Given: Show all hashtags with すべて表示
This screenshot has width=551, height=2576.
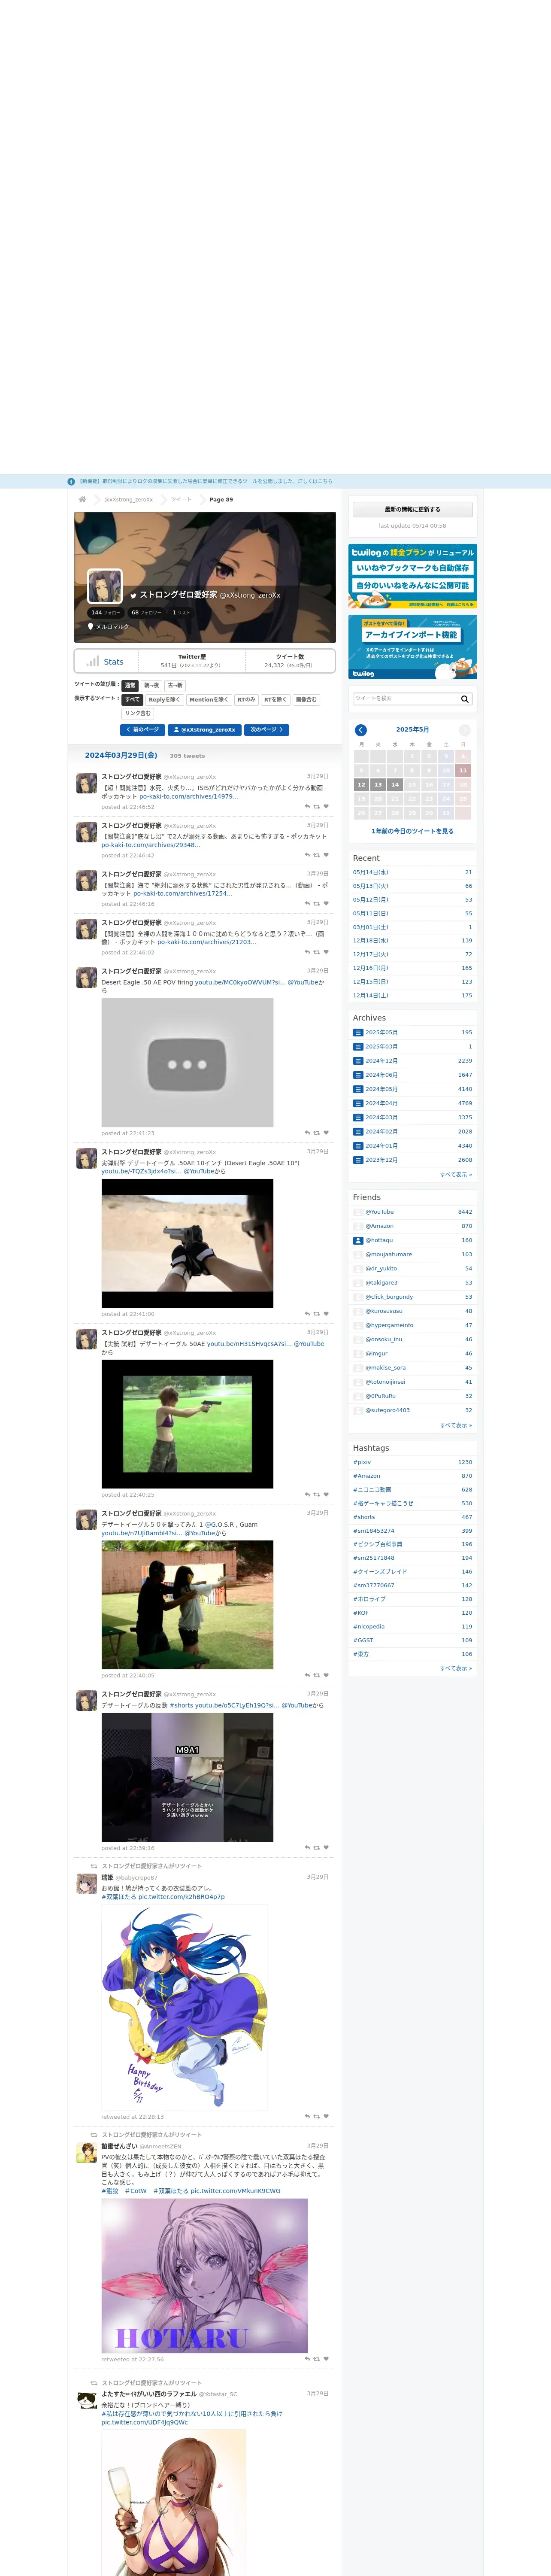Looking at the screenshot, I should tap(456, 1668).
